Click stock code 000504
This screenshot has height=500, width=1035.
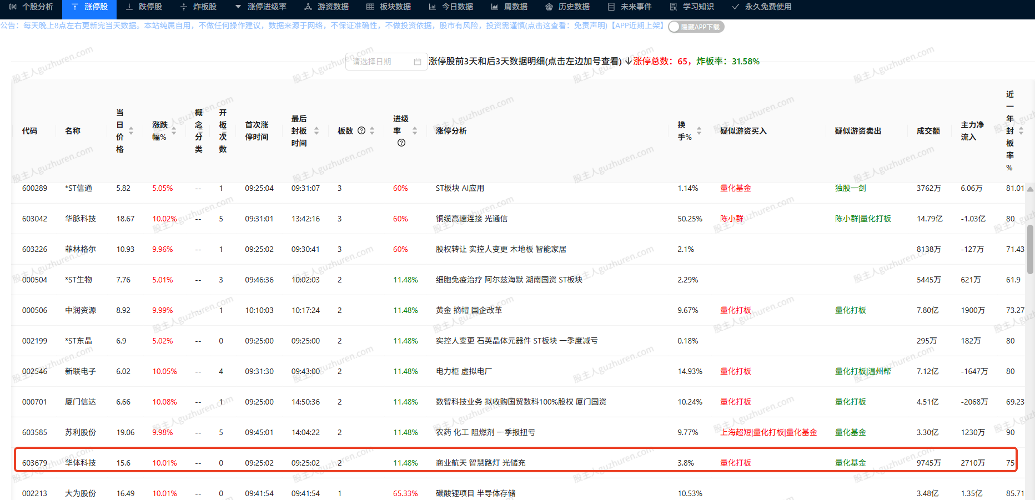point(34,280)
